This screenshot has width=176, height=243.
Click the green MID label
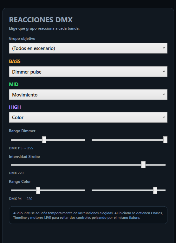pos(14,84)
